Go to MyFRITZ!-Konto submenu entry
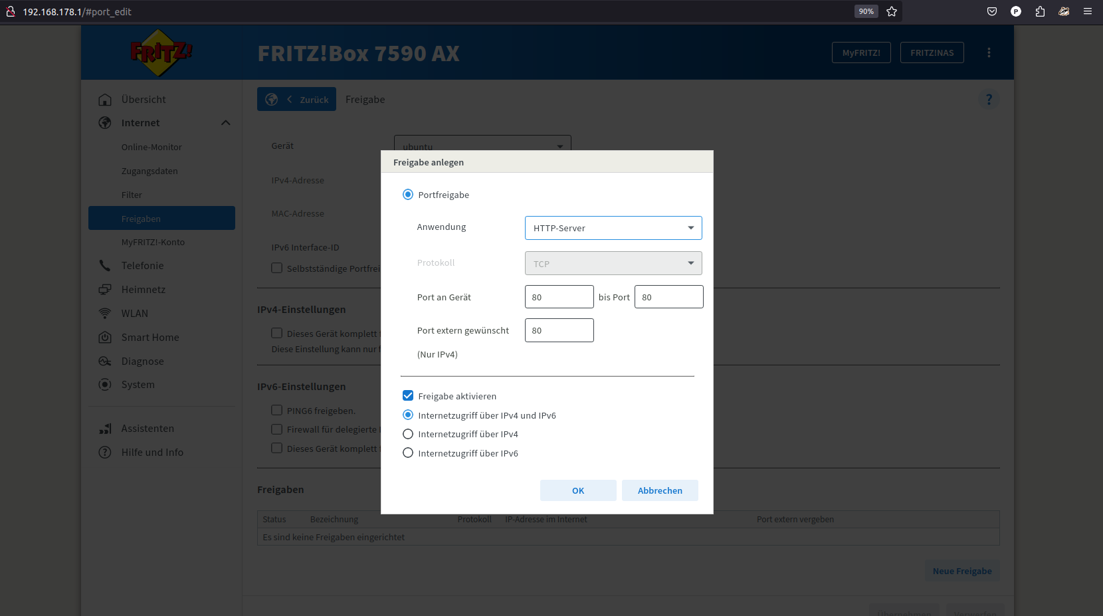Image resolution: width=1103 pixels, height=616 pixels. (x=153, y=243)
